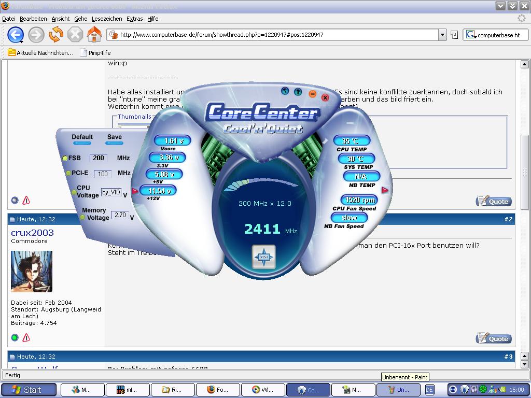Click the #2 post number link

[x=508, y=219]
